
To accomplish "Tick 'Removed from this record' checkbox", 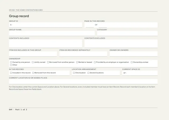I will click(x=33, y=73).
